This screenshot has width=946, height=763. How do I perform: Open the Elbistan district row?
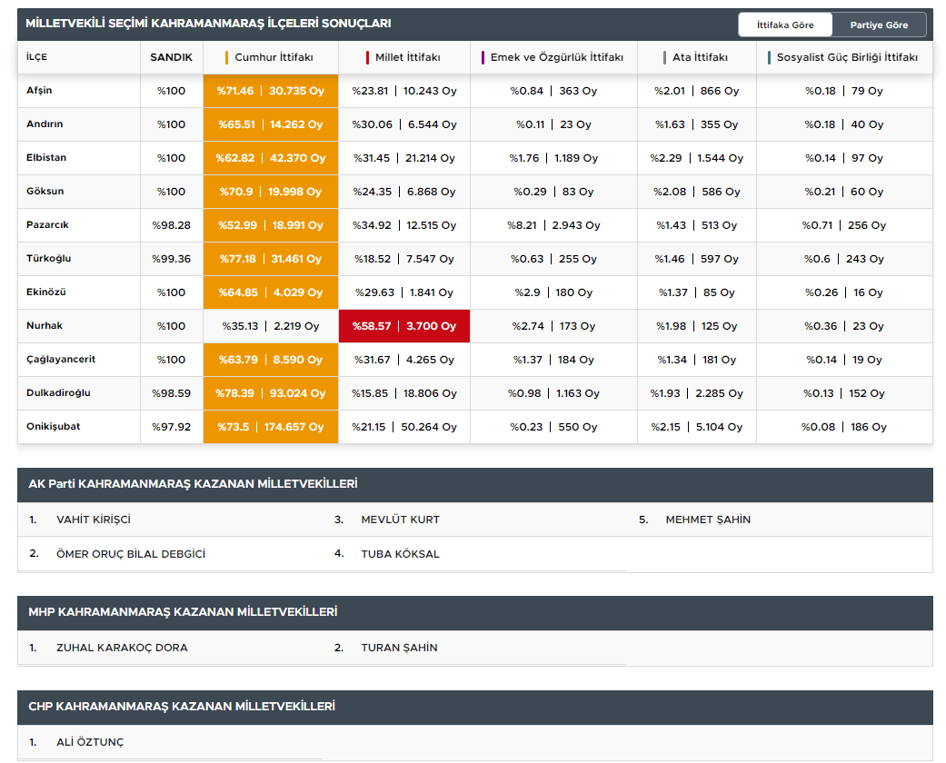coord(46,157)
